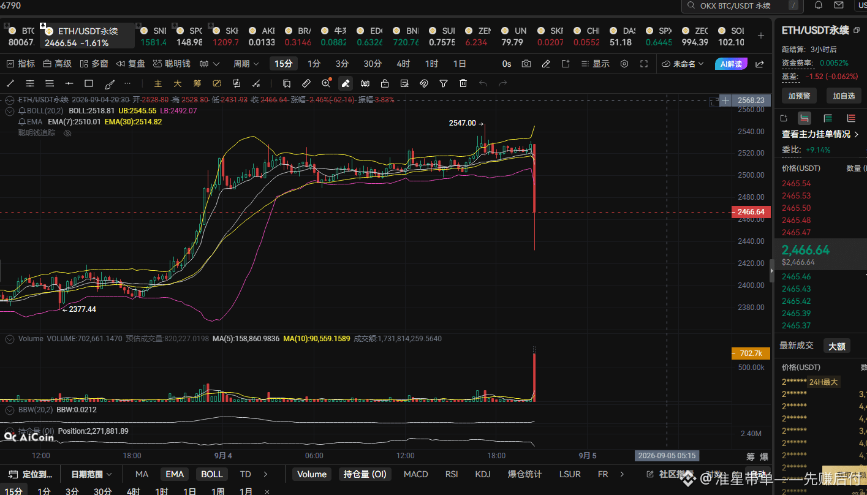Toggle the BOLL indicator tab
The height and width of the screenshot is (495, 867).
(x=212, y=474)
